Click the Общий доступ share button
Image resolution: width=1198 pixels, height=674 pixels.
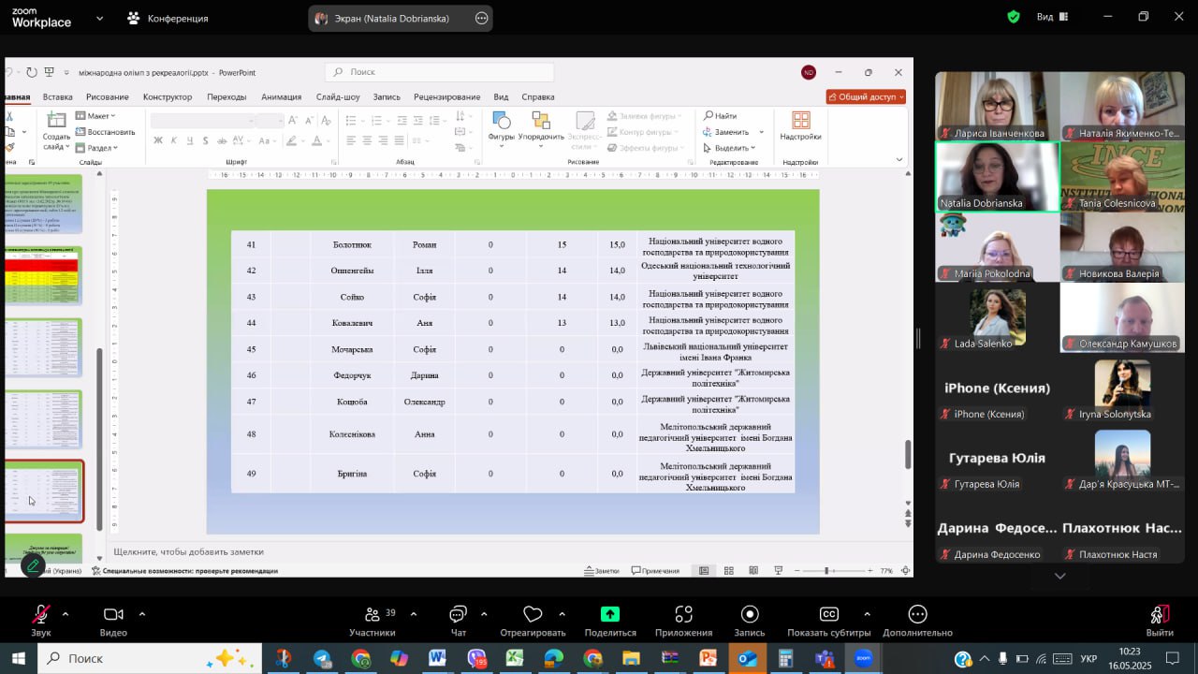click(866, 96)
